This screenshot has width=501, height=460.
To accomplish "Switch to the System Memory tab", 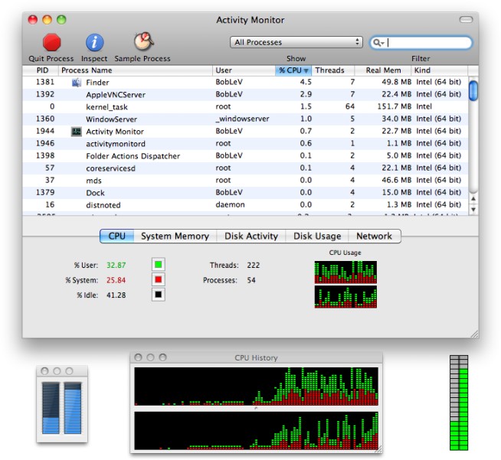I will pos(175,237).
